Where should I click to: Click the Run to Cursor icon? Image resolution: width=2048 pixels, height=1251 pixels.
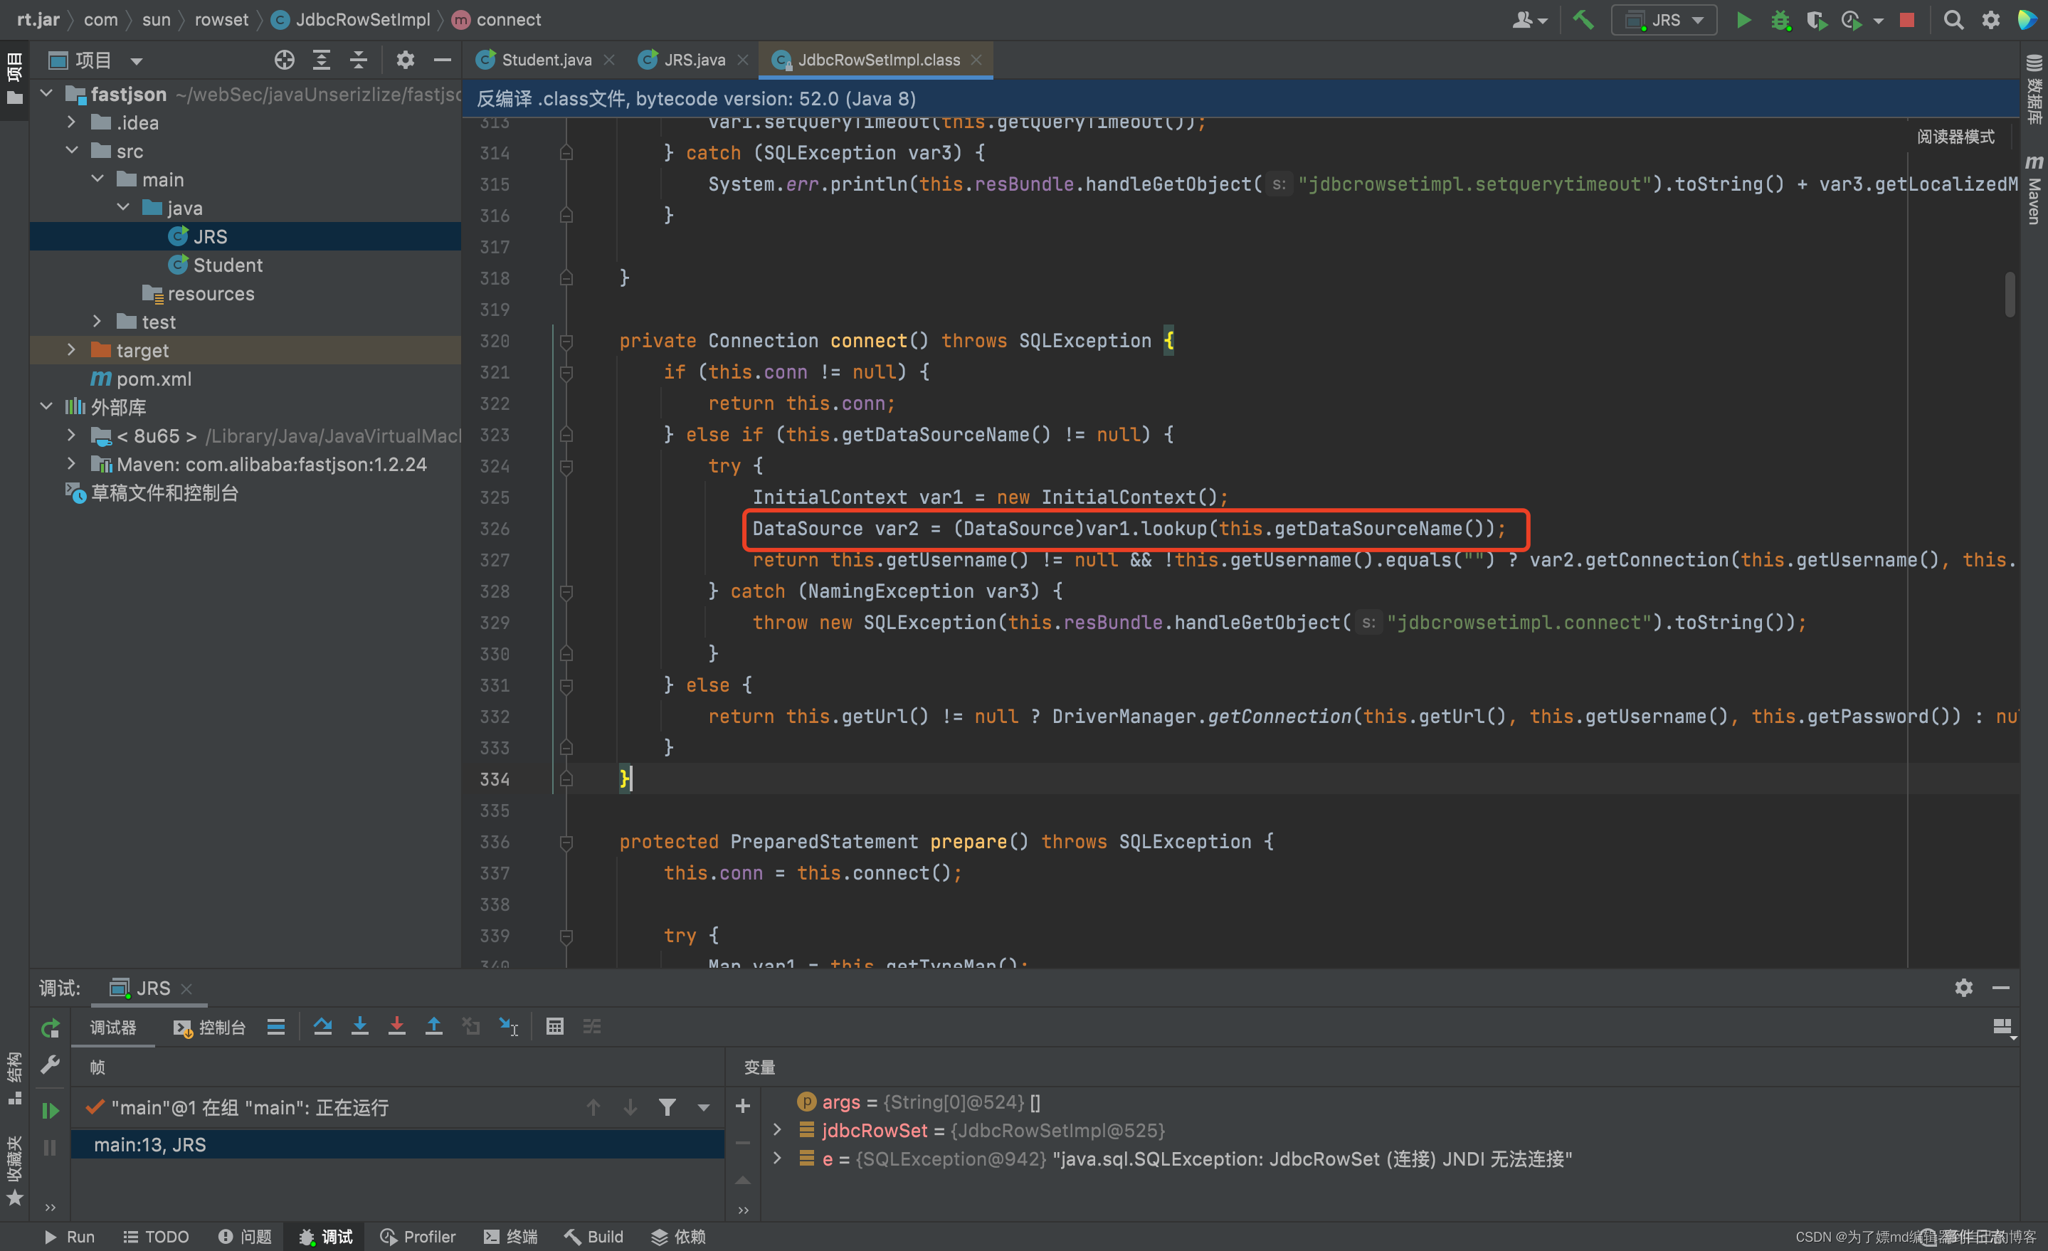[514, 1027]
